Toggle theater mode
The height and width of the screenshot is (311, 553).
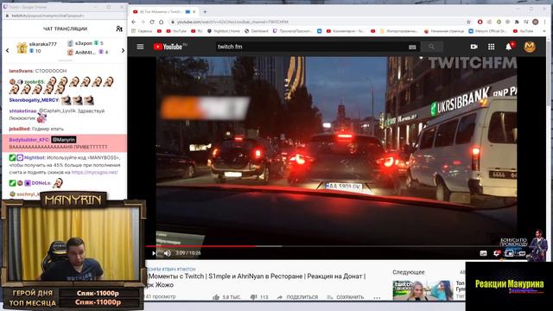[x=522, y=253]
